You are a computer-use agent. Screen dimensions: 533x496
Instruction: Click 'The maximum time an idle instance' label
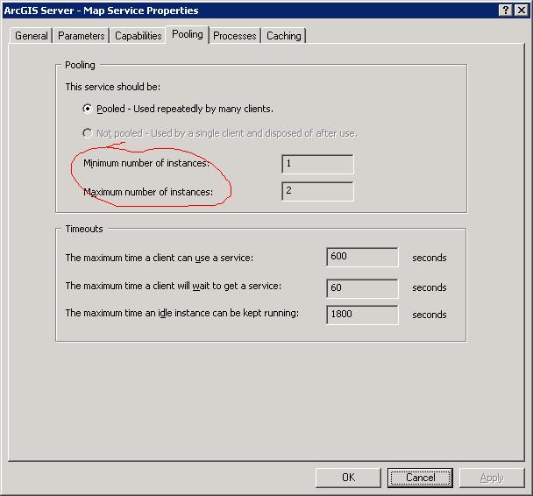(182, 313)
